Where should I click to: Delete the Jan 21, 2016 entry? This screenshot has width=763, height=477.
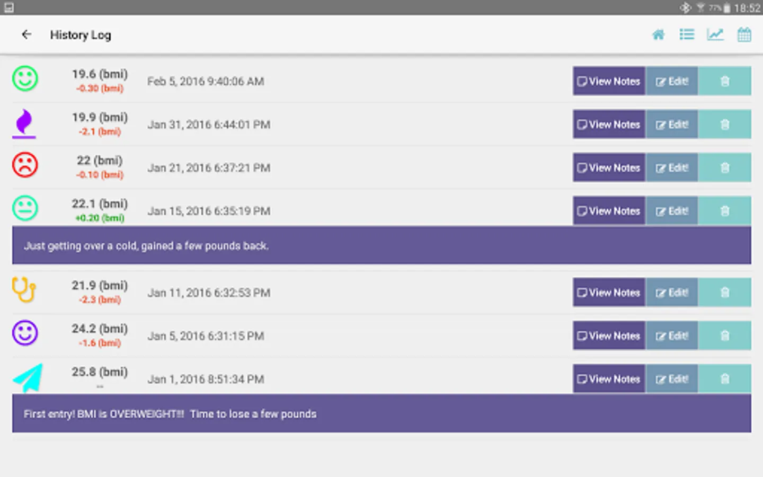(x=724, y=168)
